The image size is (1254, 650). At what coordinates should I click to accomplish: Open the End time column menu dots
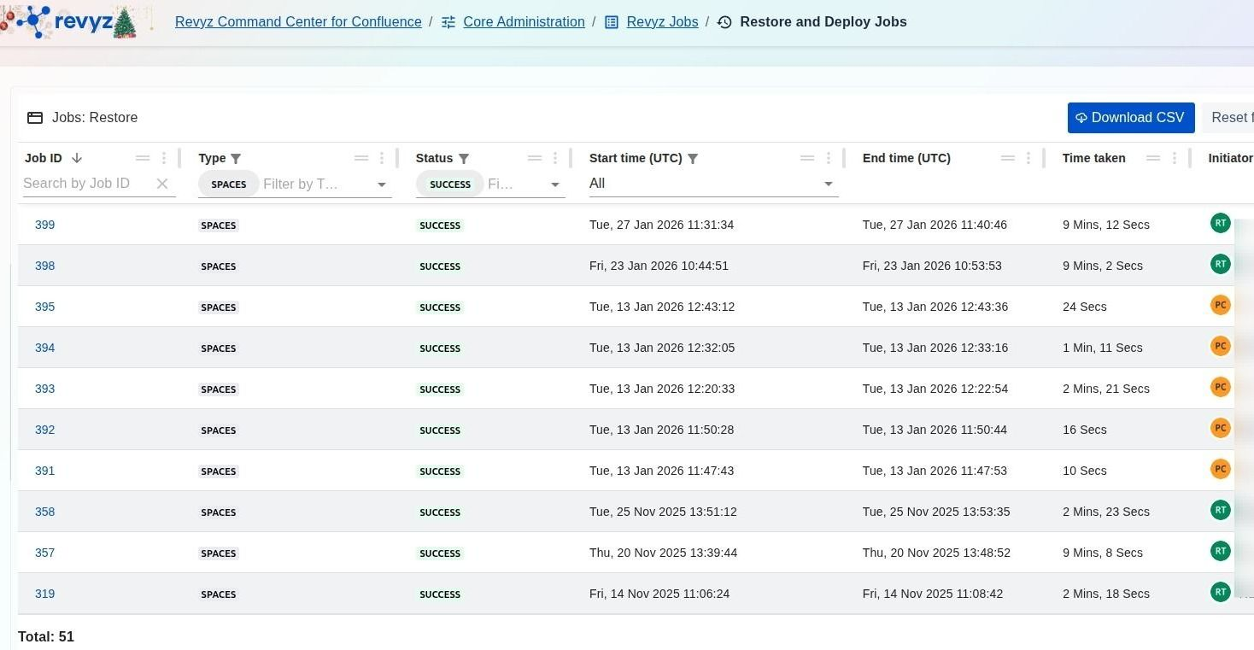1028,158
